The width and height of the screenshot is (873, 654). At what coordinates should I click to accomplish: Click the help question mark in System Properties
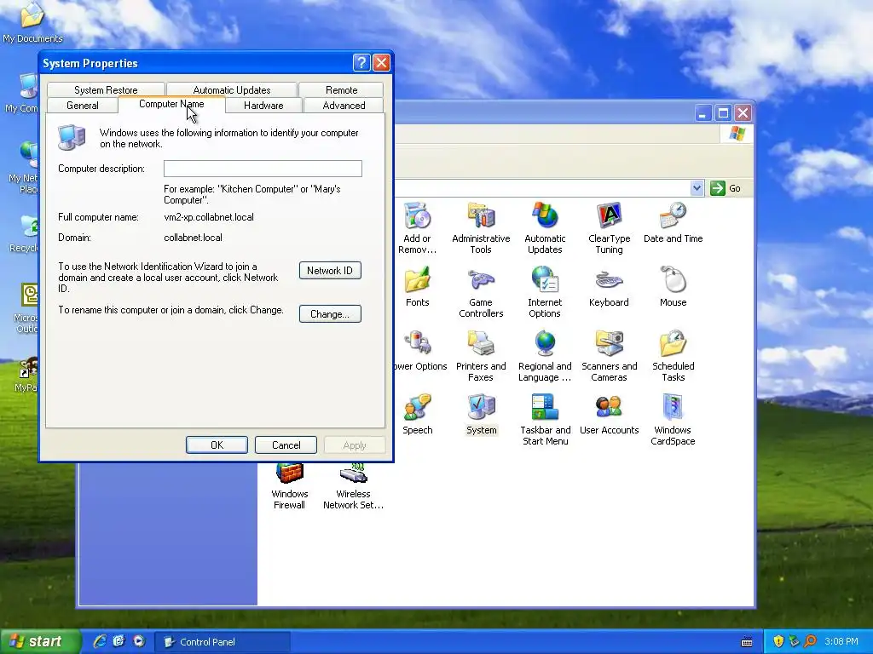[361, 63]
